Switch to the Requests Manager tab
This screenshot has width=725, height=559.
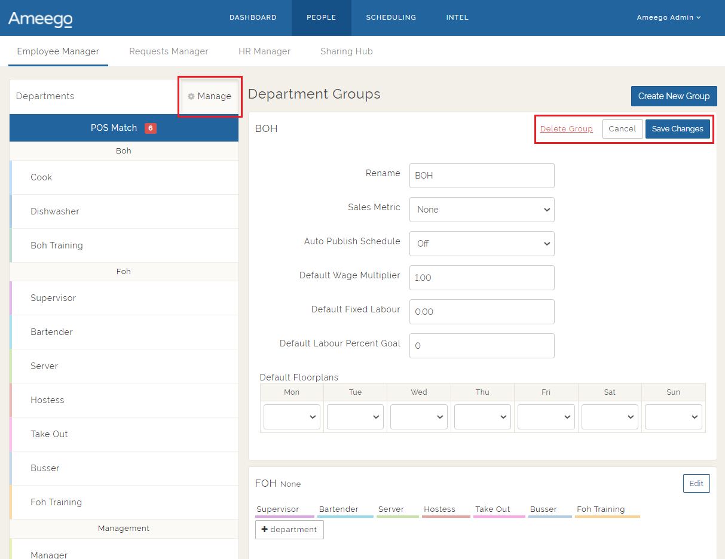click(169, 51)
